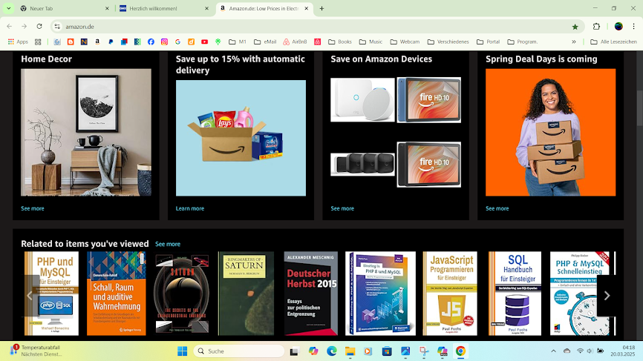The width and height of the screenshot is (643, 361).
Task: Show hidden system tray icons
Action: [x=554, y=351]
